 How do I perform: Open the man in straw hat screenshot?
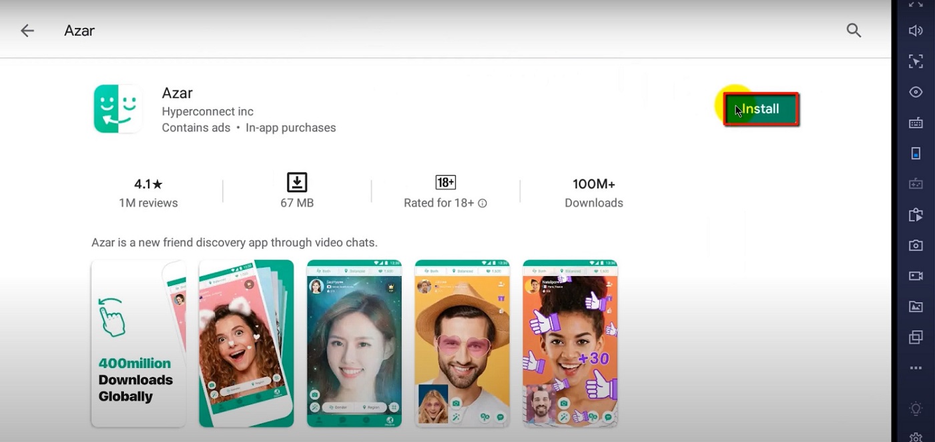(462, 343)
